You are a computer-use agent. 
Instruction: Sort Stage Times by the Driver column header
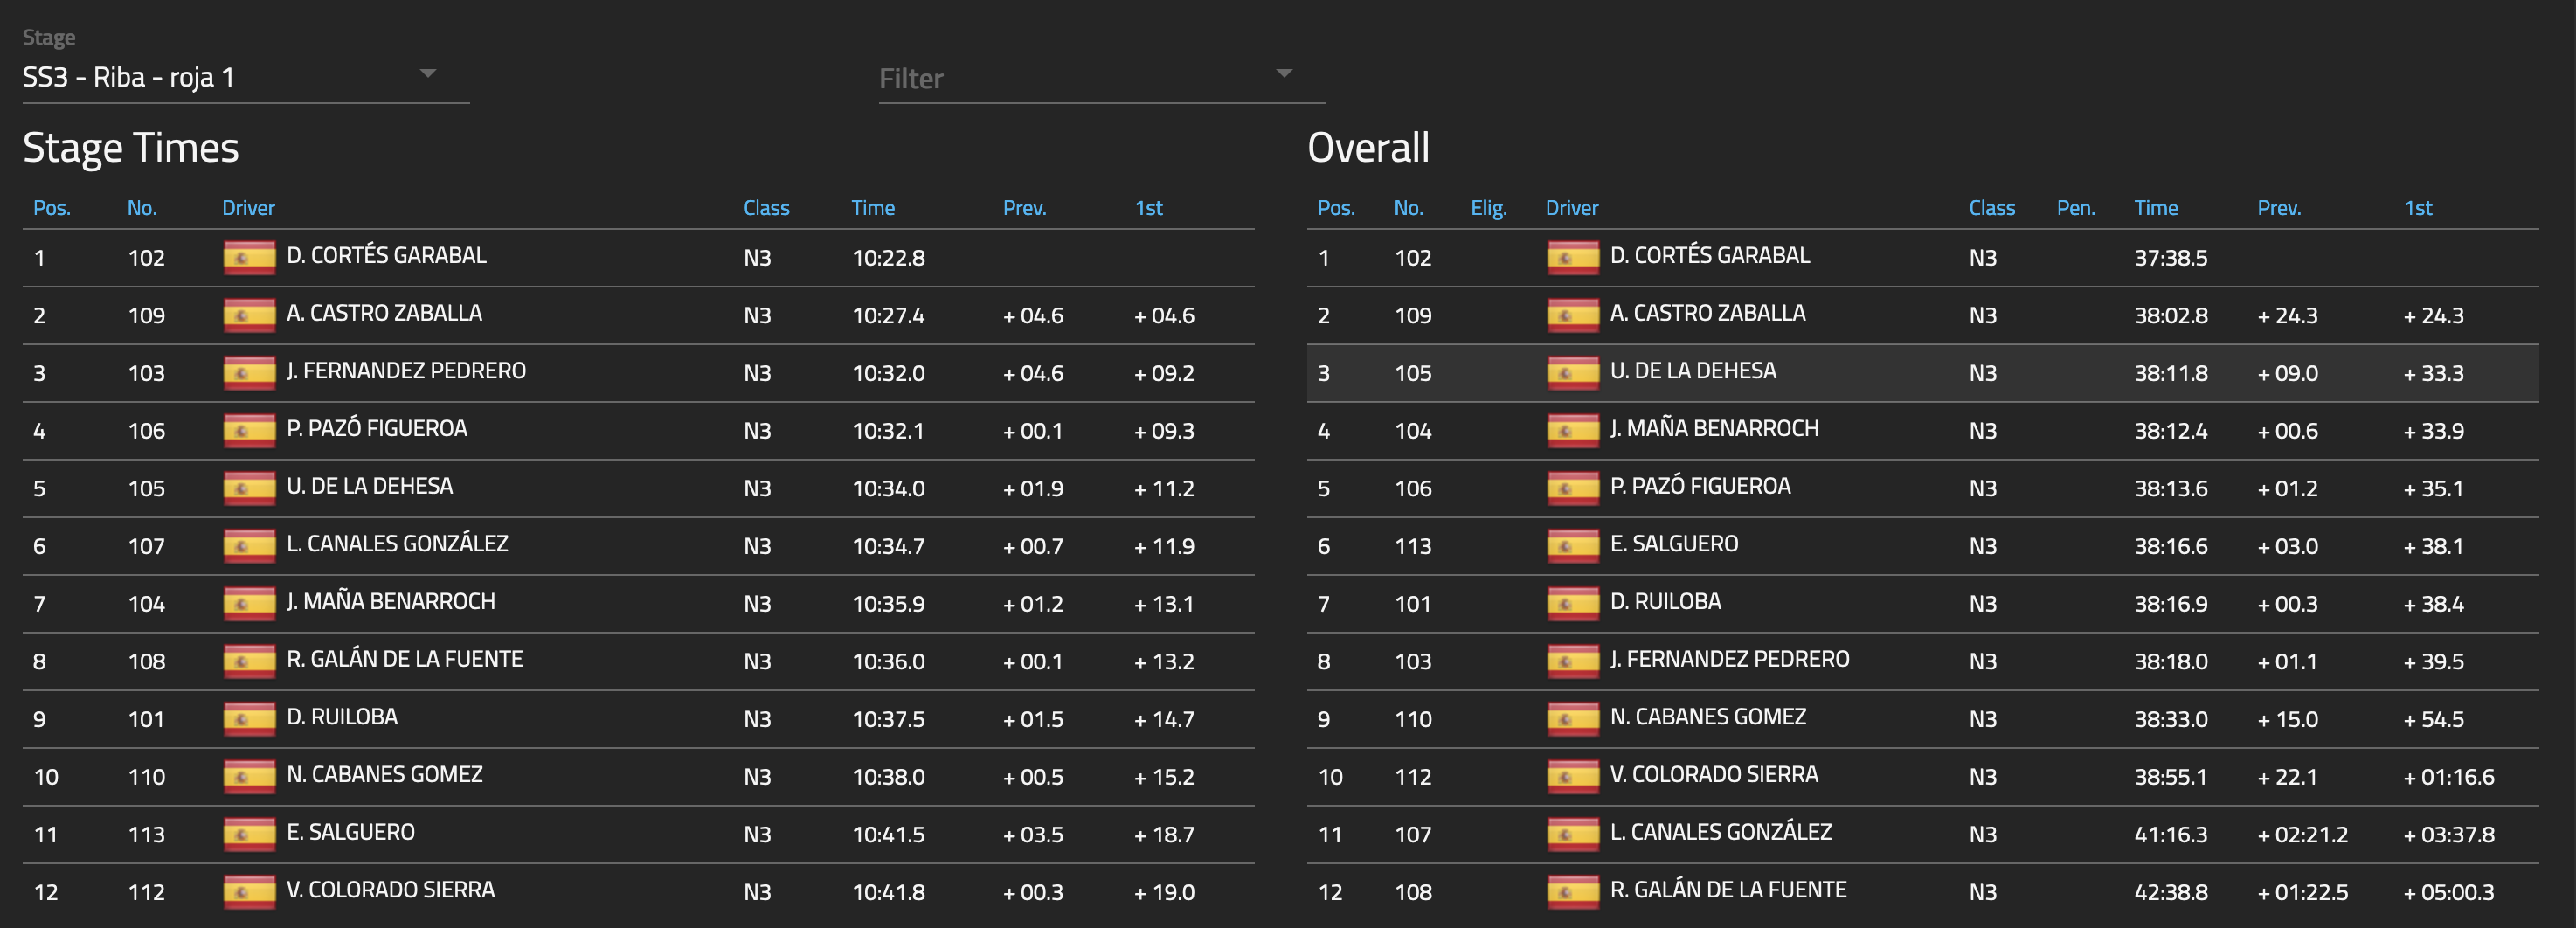248,208
